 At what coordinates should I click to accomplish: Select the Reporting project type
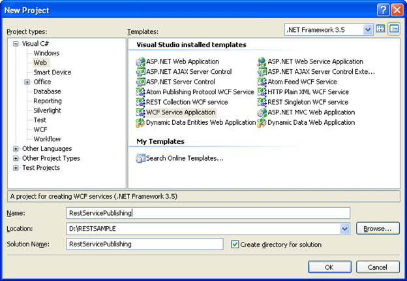click(48, 101)
